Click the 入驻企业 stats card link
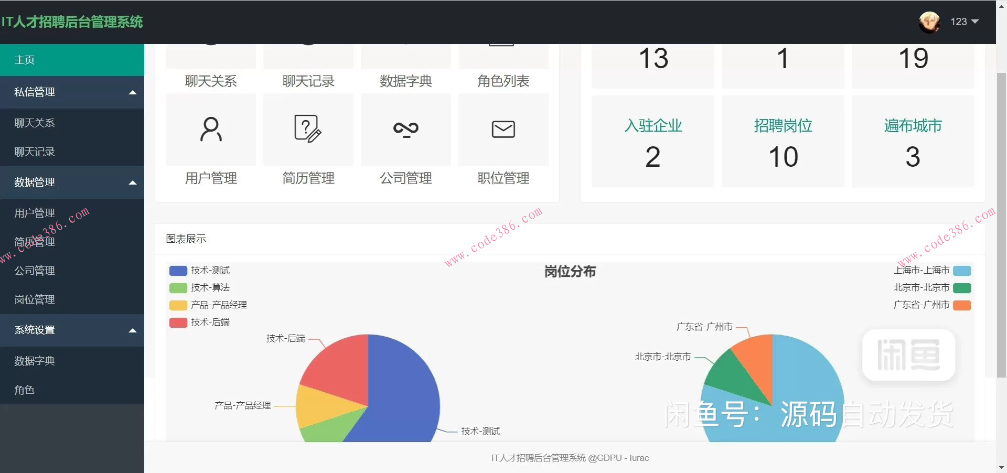The width and height of the screenshot is (1007, 473). [652, 125]
